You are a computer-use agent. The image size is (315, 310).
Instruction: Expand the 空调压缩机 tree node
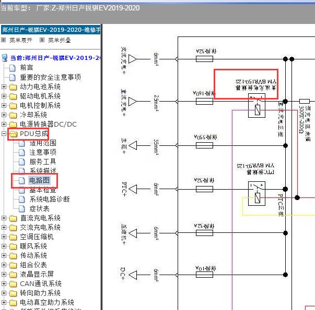tap(4, 237)
